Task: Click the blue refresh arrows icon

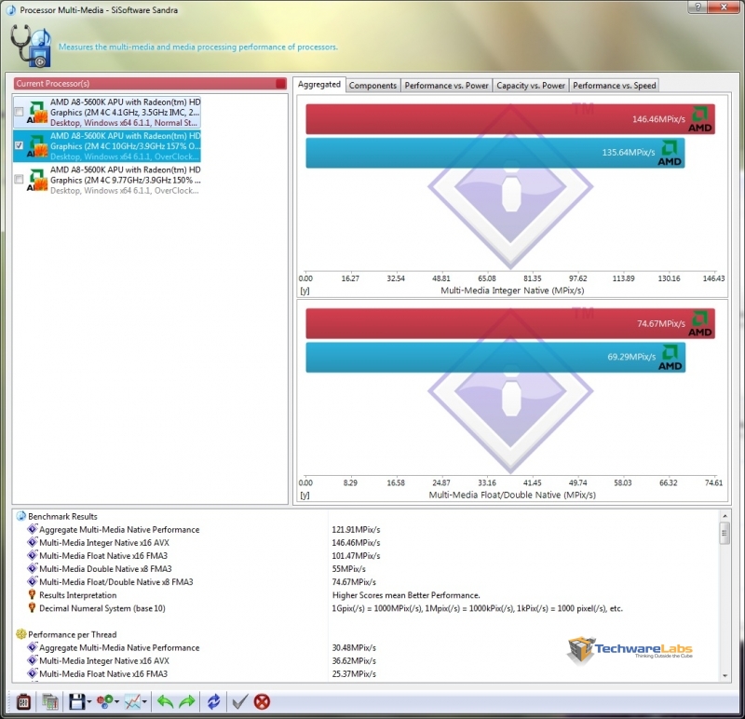Action: (214, 701)
